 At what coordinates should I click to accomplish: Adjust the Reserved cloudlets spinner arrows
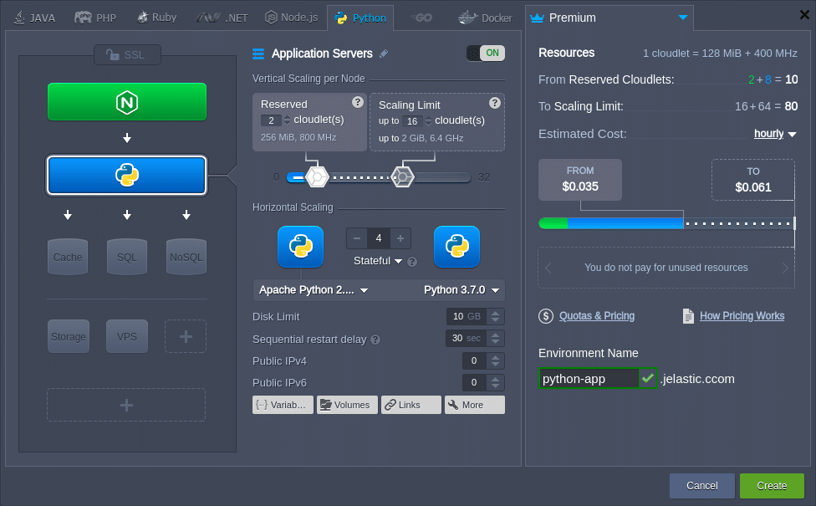pyautogui.click(x=288, y=120)
